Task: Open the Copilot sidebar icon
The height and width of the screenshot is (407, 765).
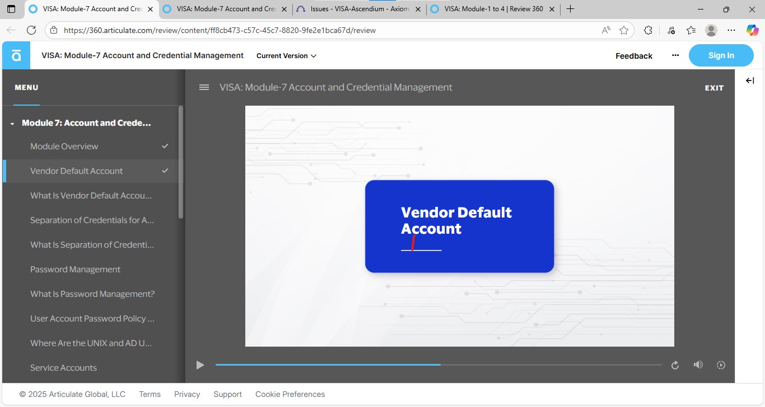Action: [752, 30]
